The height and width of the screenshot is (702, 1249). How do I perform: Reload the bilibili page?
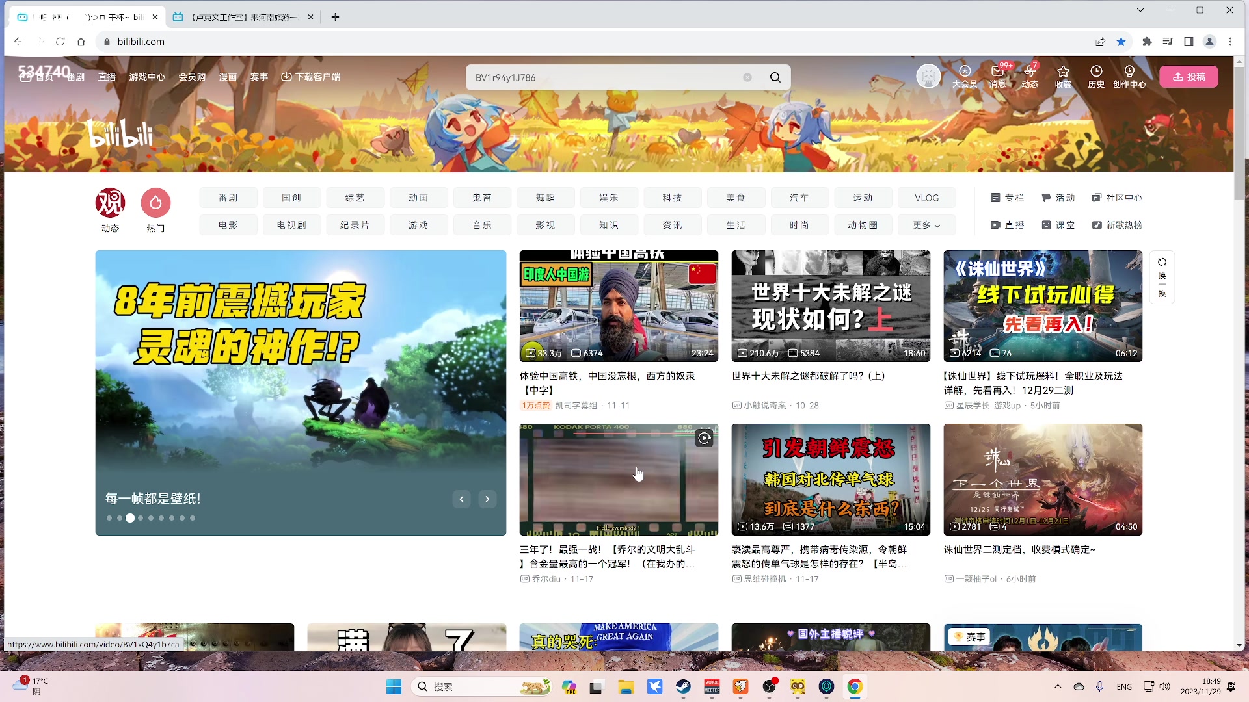(60, 42)
